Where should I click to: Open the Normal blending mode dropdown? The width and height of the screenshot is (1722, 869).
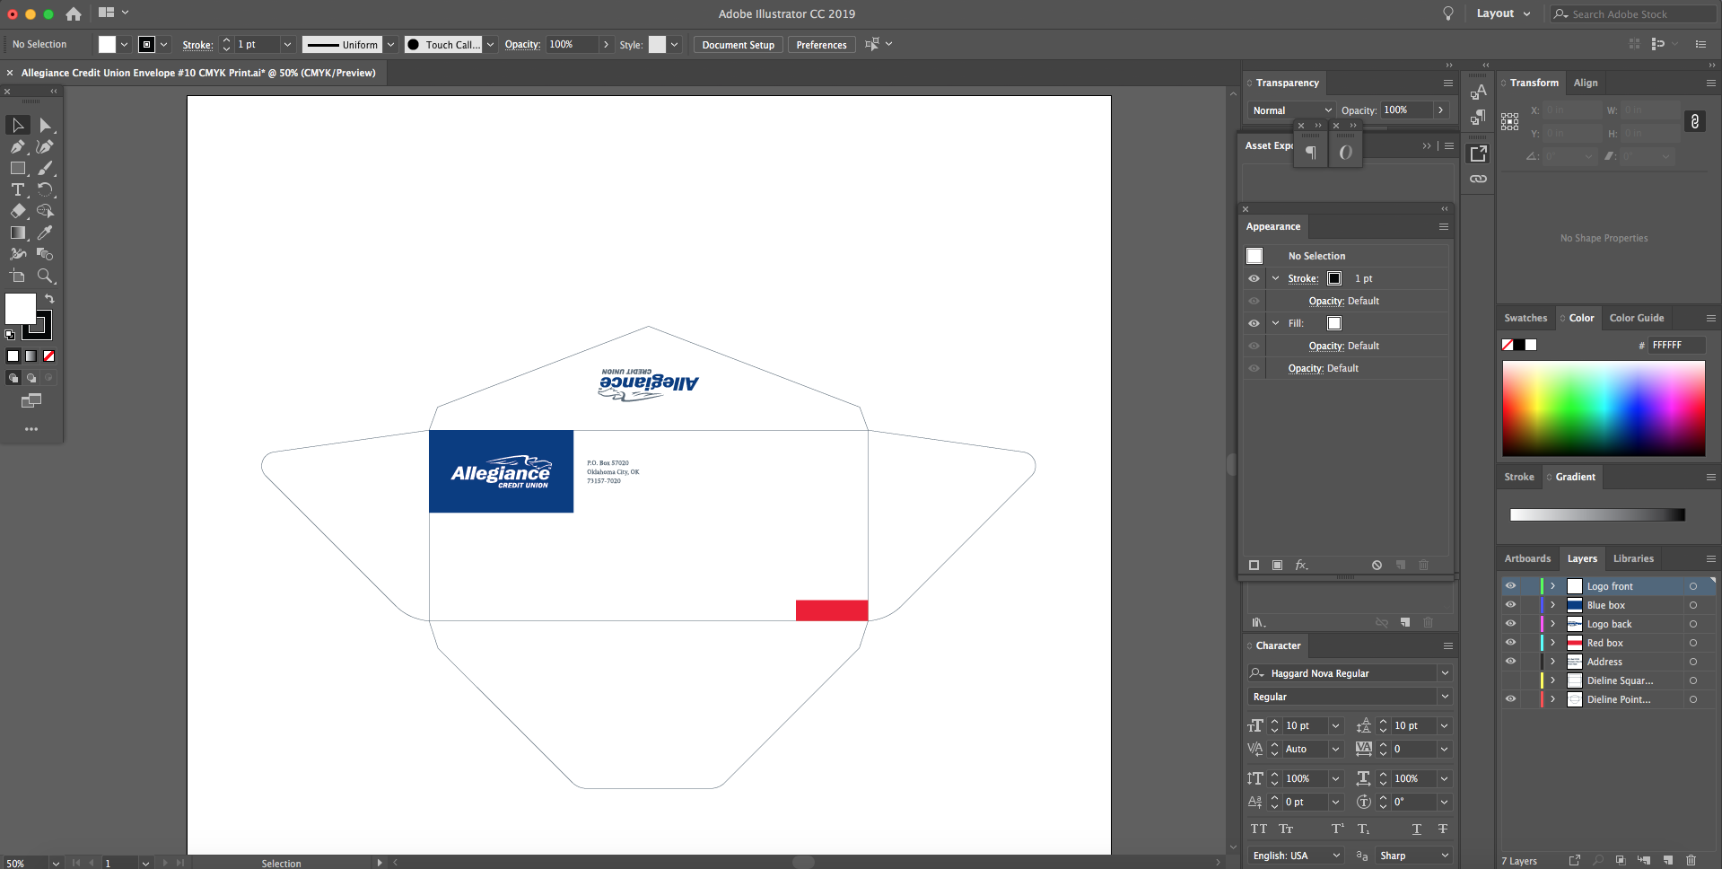click(1291, 110)
